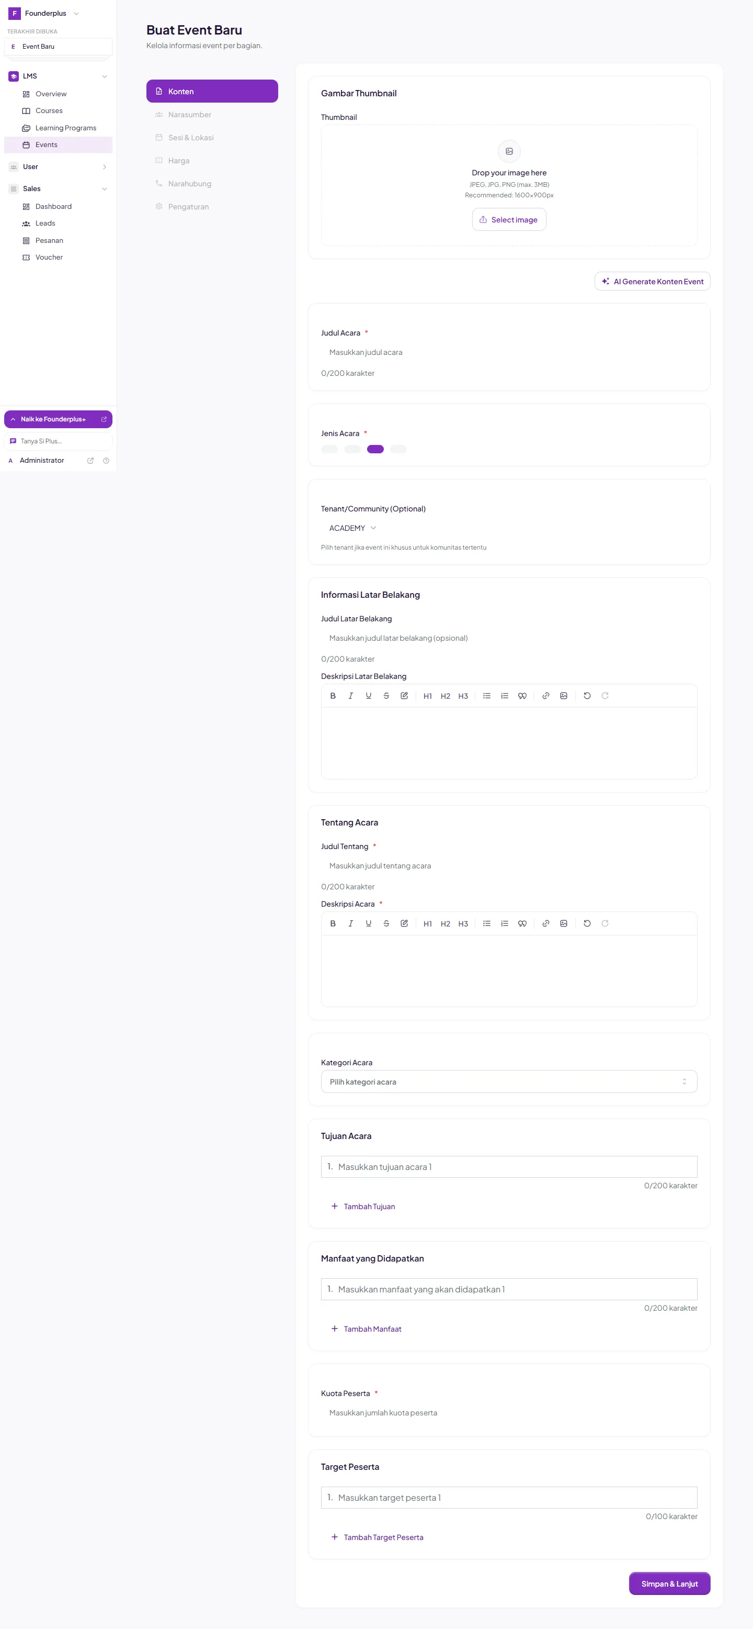Insert link in Deskripsi Latar Belakang editor
This screenshot has height=1629, width=753.
click(x=546, y=696)
